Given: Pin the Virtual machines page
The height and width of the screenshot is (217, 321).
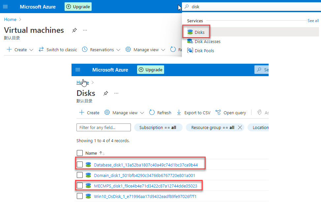Looking at the screenshot, I should pyautogui.click(x=74, y=30).
